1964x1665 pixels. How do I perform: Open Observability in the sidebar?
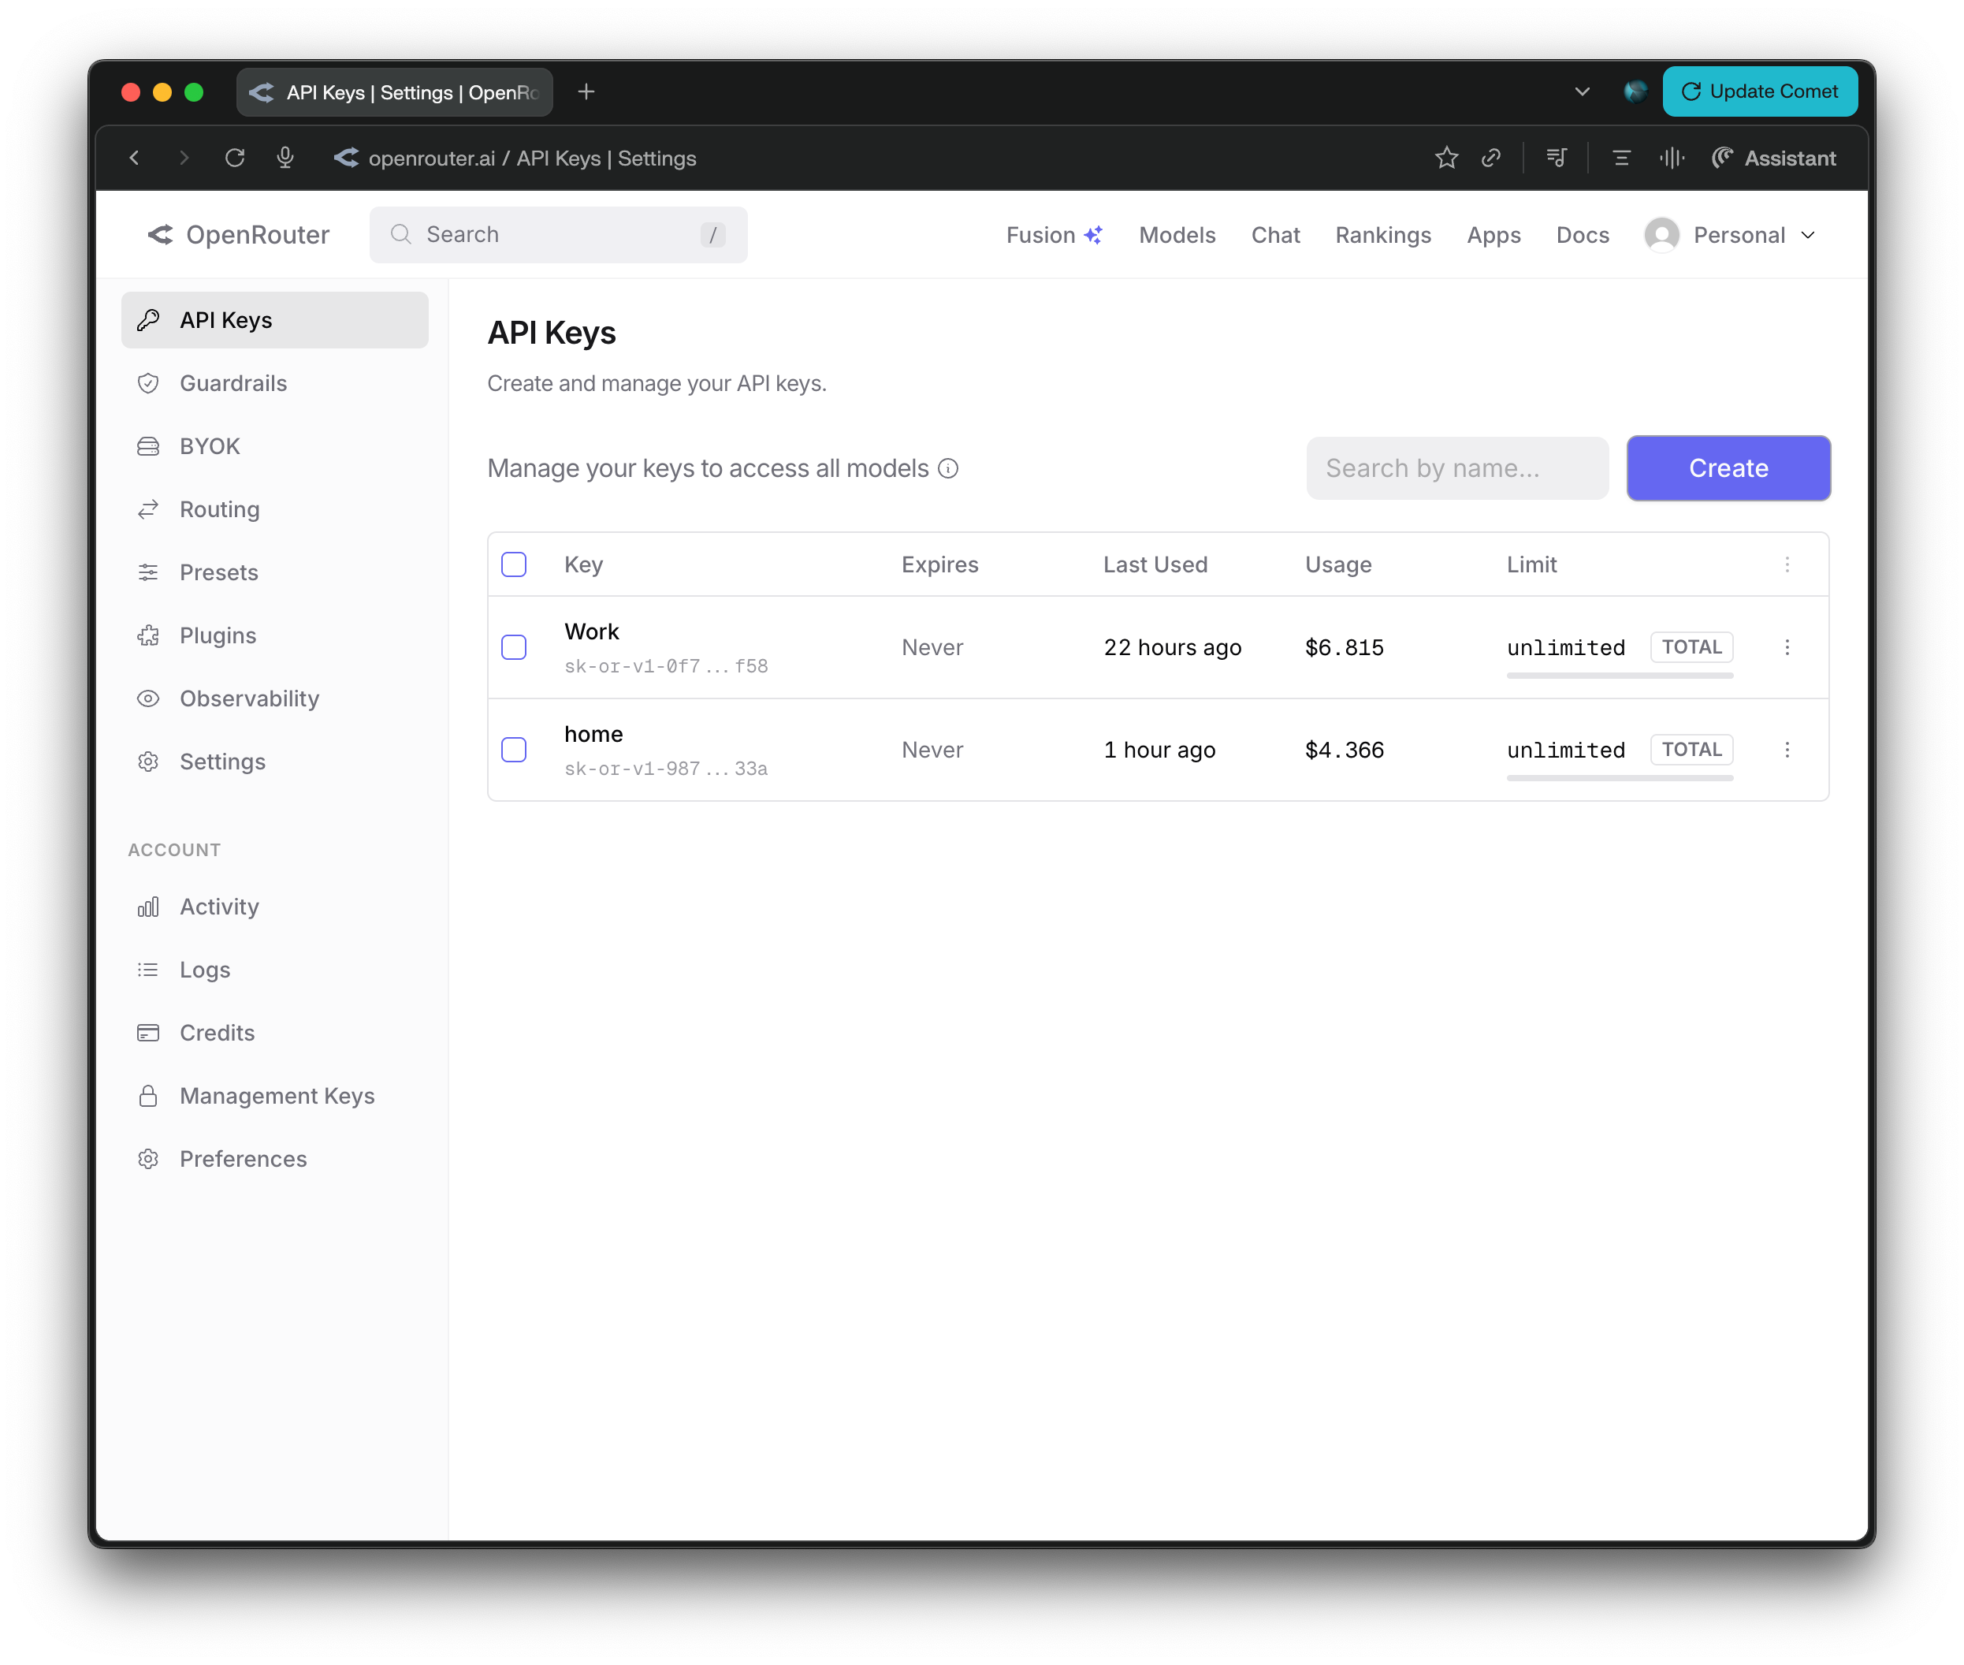point(274,698)
